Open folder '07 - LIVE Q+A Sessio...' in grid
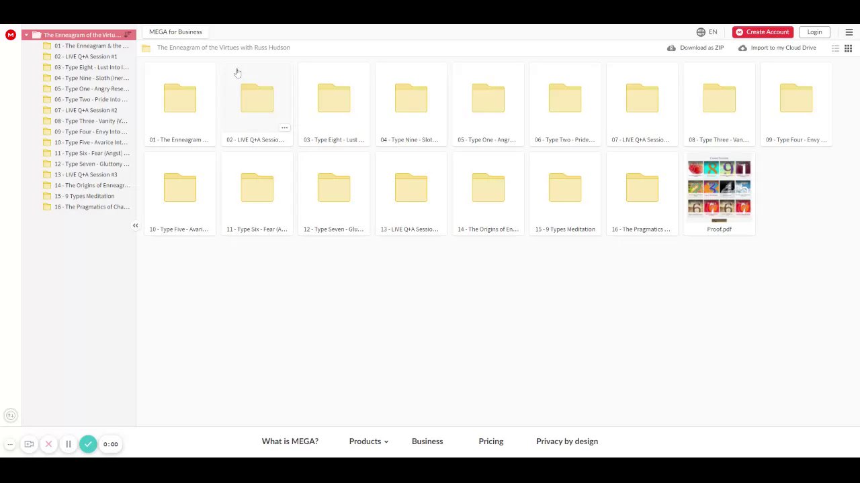 pos(642,105)
